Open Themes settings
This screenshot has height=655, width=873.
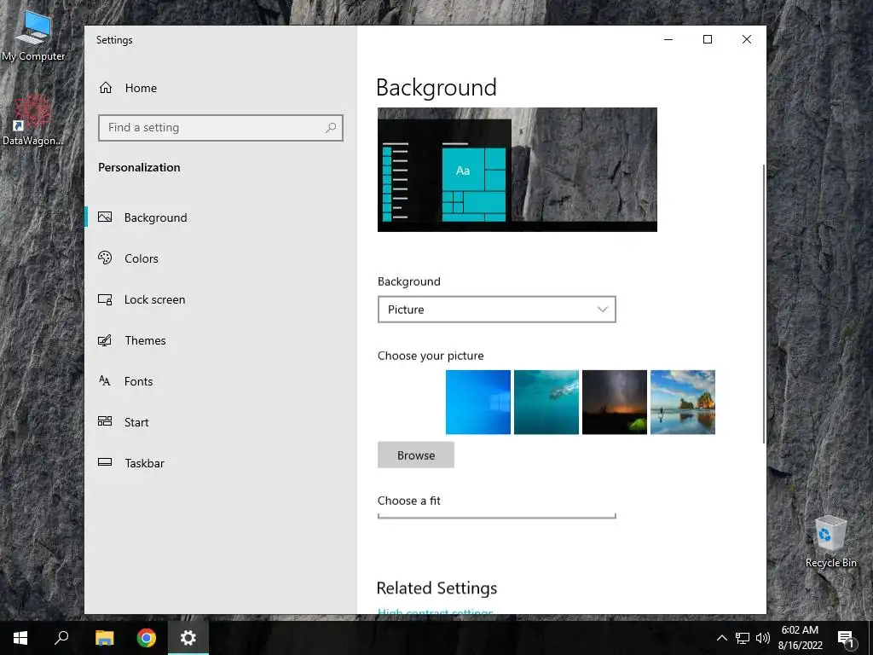tap(221, 340)
